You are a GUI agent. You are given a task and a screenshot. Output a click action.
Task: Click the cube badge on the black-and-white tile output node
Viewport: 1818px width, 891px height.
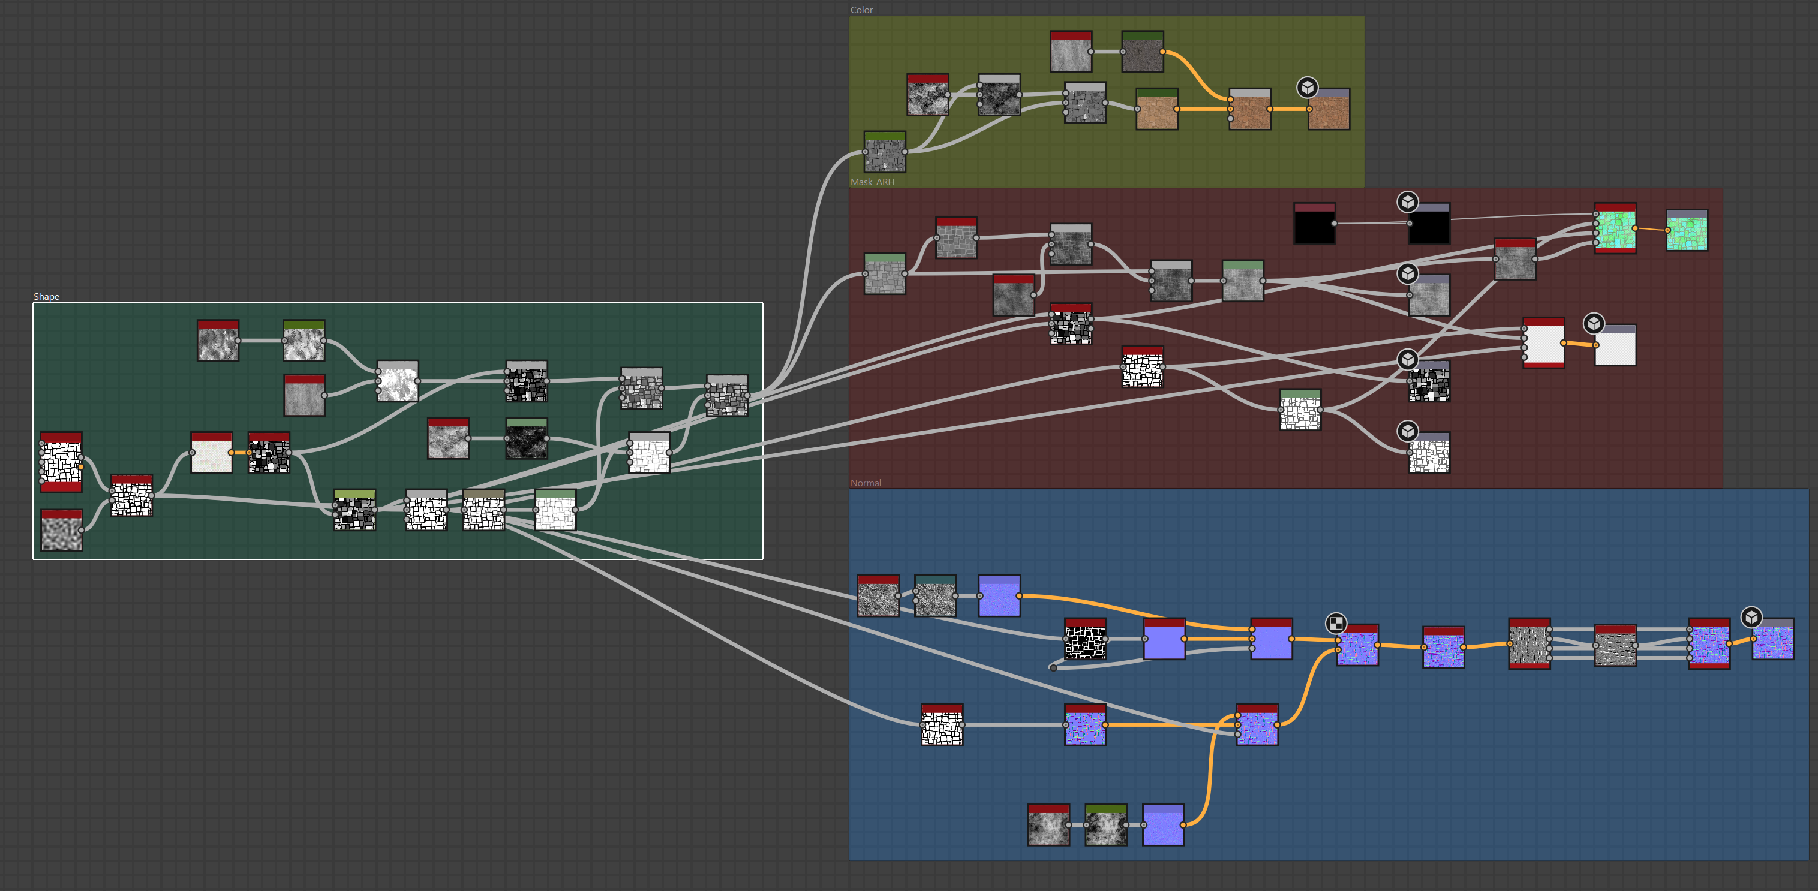click(1407, 360)
